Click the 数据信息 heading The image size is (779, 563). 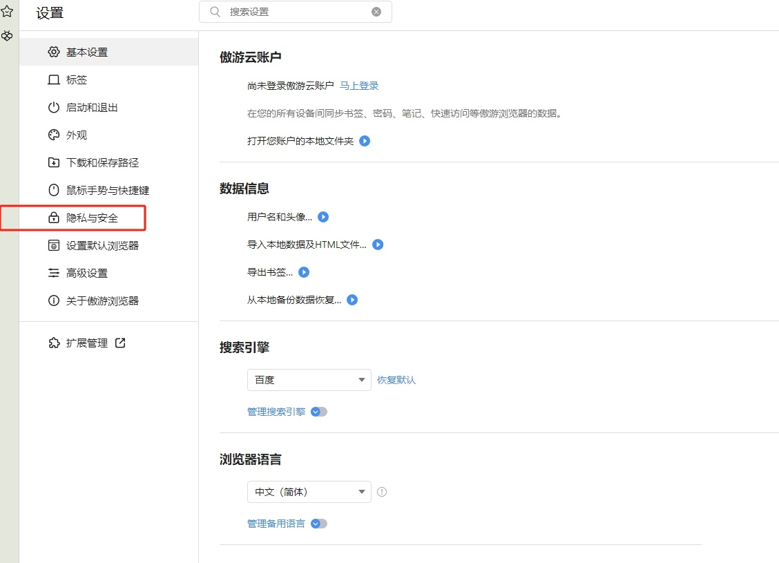pyautogui.click(x=244, y=189)
